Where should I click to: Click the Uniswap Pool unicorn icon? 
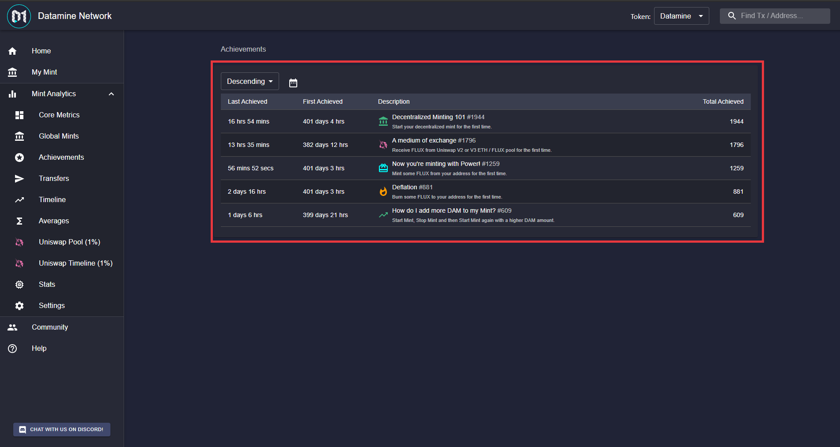pyautogui.click(x=19, y=242)
